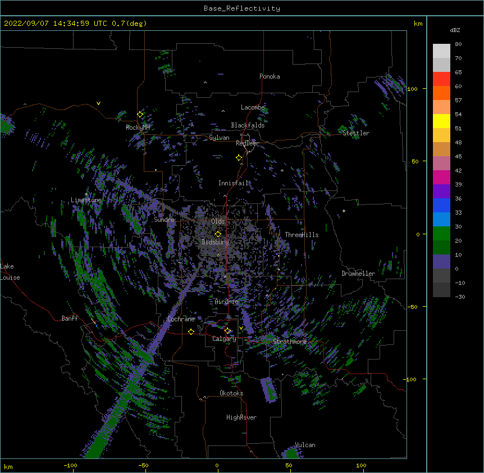Click the Cochrane label
The image size is (484, 473).
click(181, 319)
